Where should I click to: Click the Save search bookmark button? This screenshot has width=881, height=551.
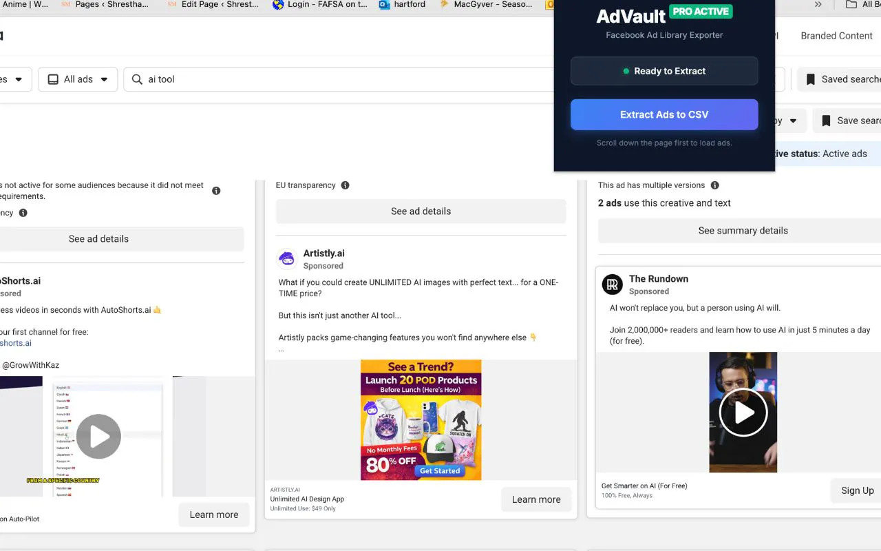(x=848, y=121)
